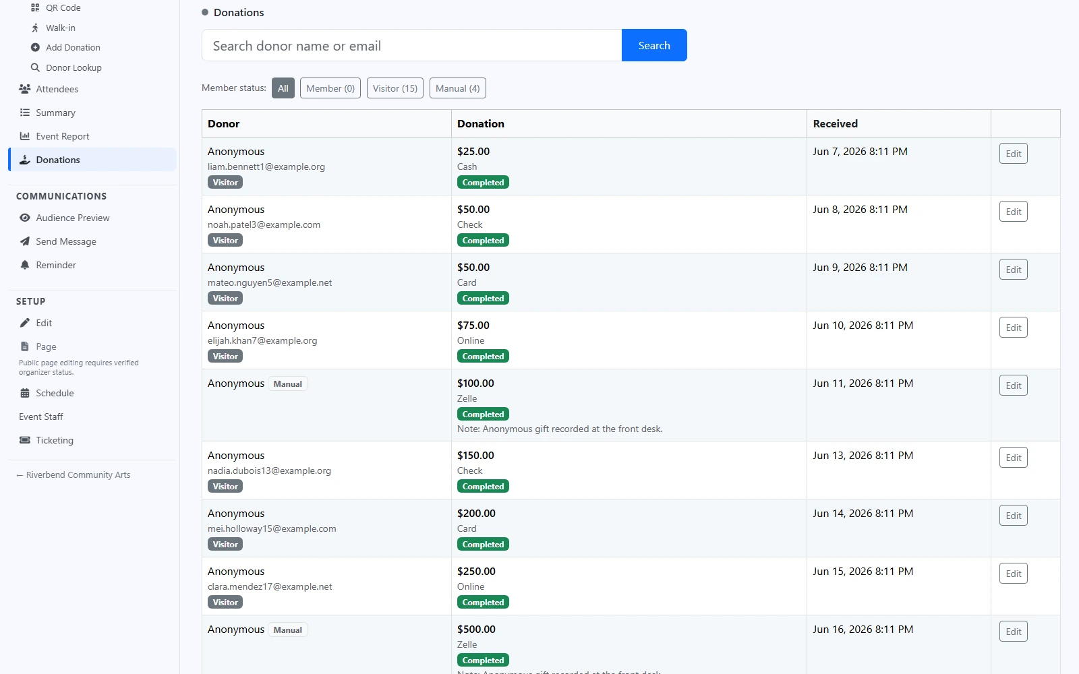1079x674 pixels.
Task: Edit the $100.00 Zelle donation
Action: pos(1013,386)
